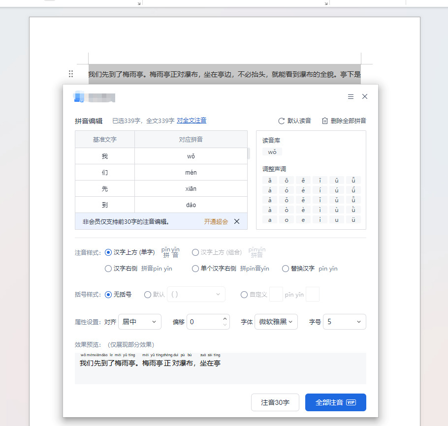The image size is (448, 426).
Task: Select the pinyin cell xiān for 先
Action: click(191, 189)
